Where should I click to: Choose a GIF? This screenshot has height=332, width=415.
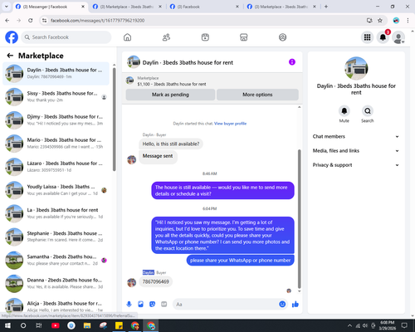(x=164, y=305)
